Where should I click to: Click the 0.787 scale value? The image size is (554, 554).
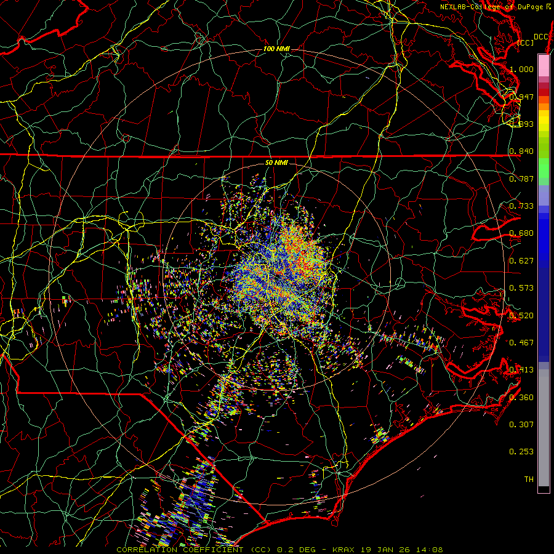[x=521, y=179]
